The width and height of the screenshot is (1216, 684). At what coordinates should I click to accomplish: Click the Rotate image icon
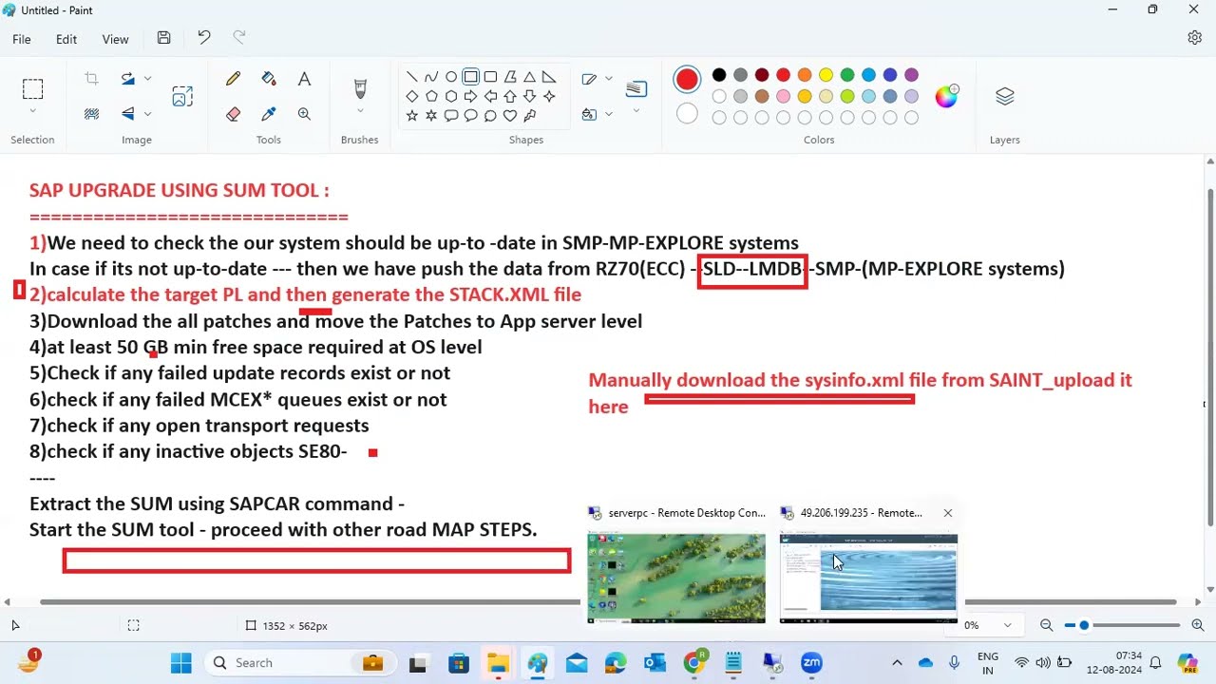pos(128,79)
